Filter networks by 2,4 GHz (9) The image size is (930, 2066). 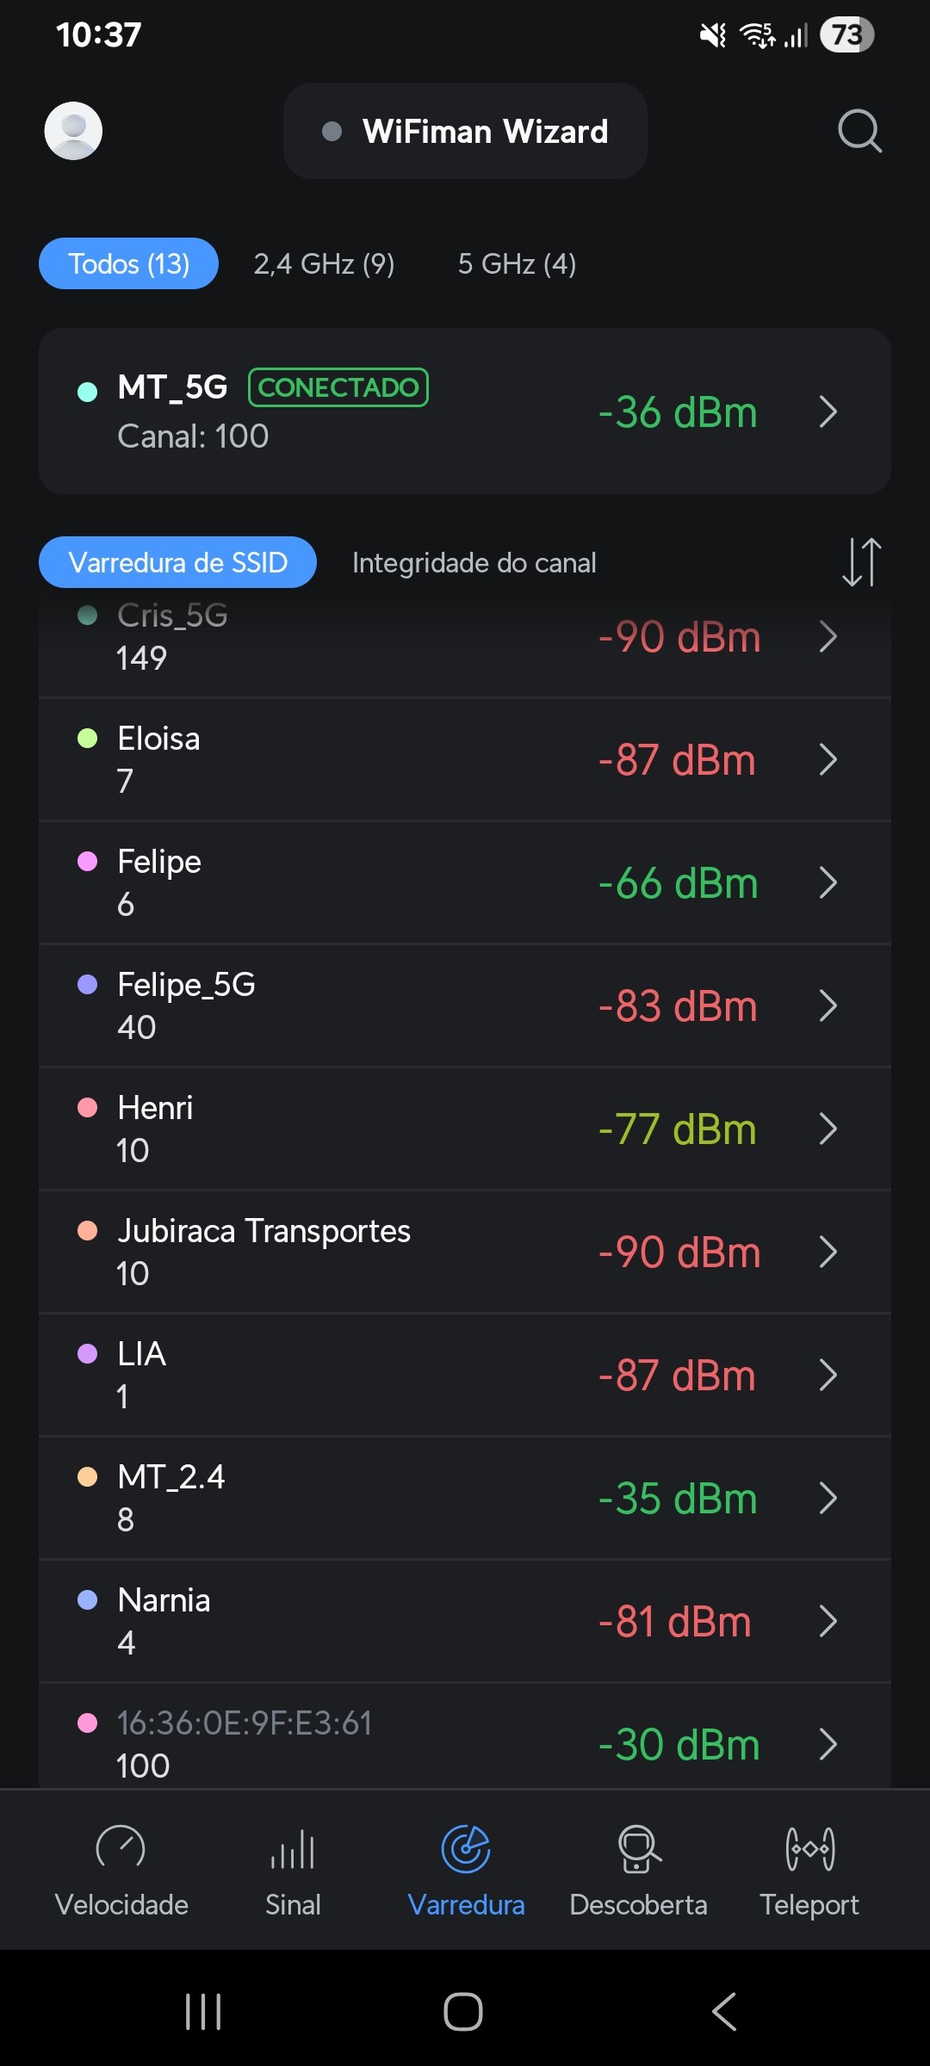(324, 263)
